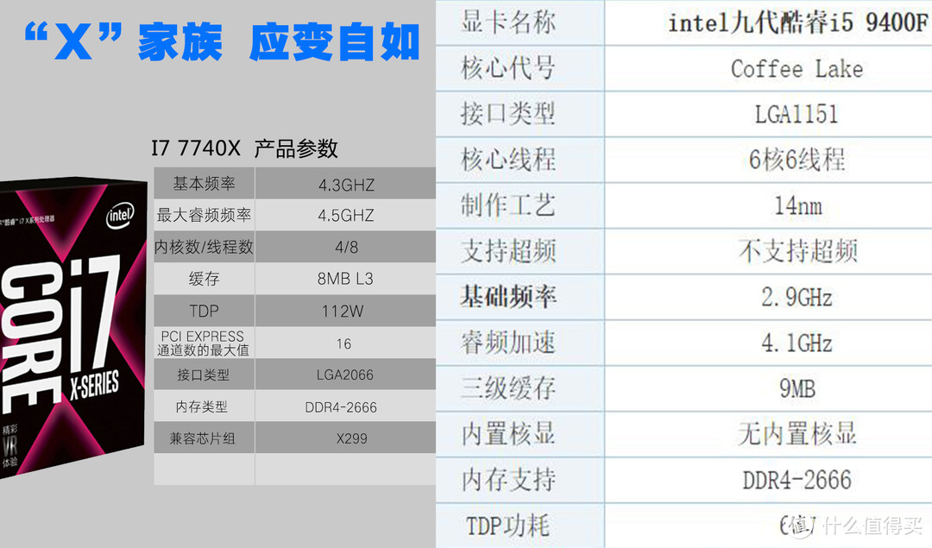Select the 4.3GHZ value cell
The height and width of the screenshot is (548, 932).
tap(346, 185)
